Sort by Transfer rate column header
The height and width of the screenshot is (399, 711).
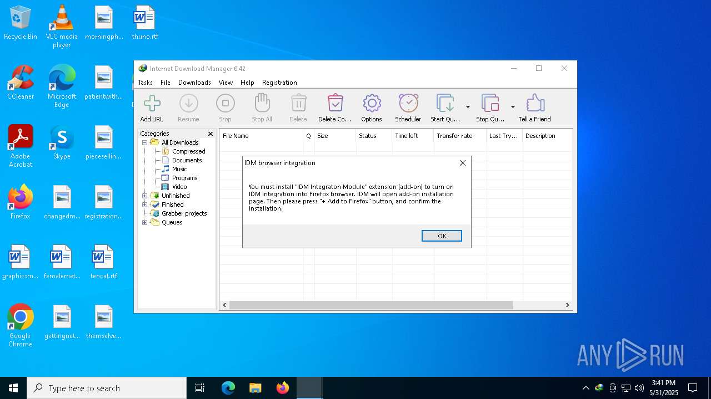tap(460, 136)
